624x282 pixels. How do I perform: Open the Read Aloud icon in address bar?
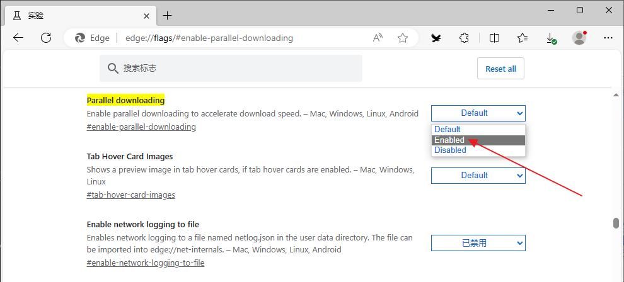pyautogui.click(x=378, y=38)
